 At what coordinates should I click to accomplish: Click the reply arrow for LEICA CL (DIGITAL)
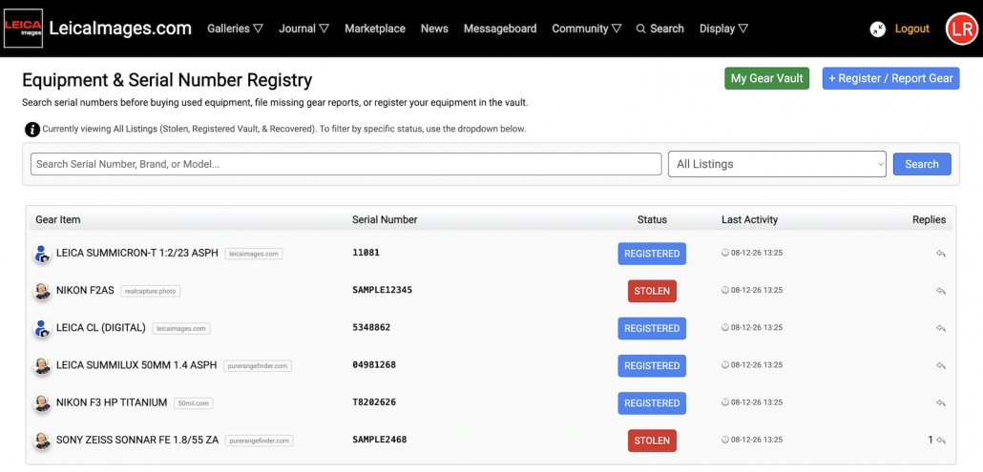[941, 328]
